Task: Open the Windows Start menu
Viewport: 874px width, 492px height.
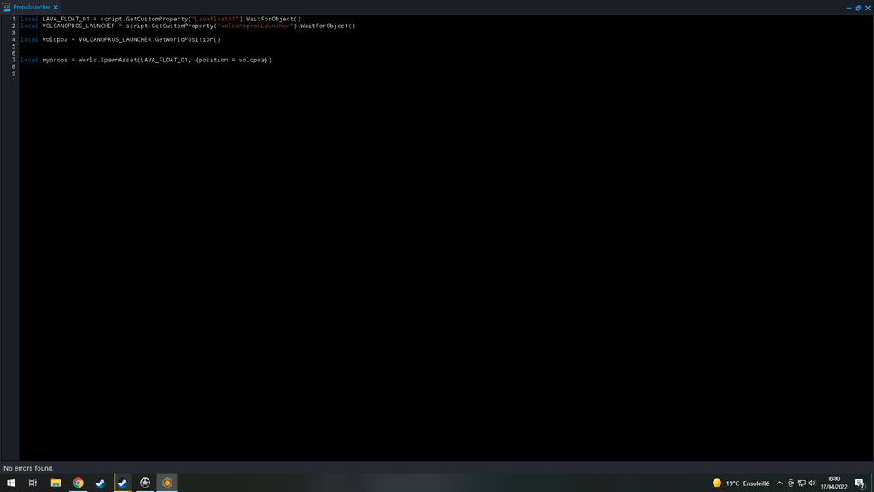Action: (11, 483)
